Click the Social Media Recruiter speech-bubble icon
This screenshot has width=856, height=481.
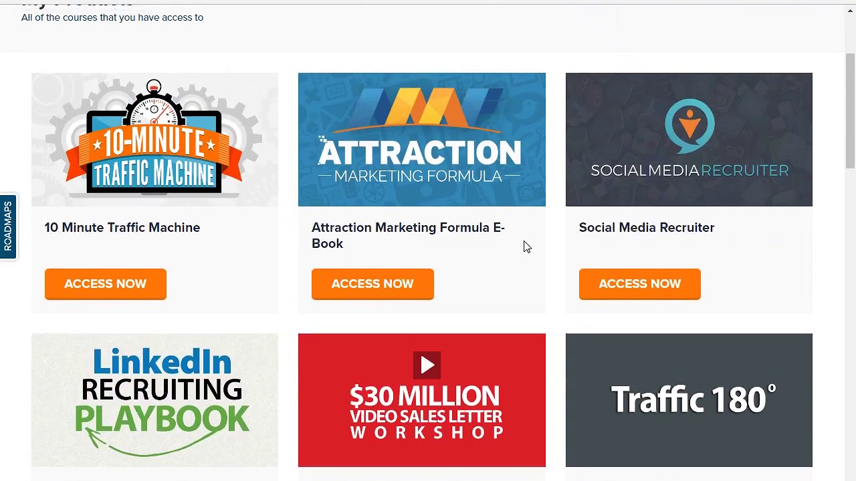click(689, 125)
